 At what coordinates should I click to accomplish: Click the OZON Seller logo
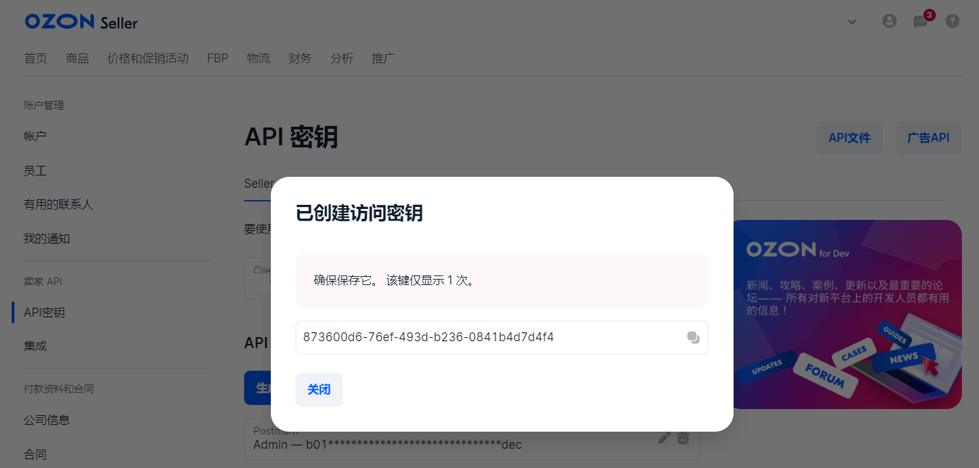point(80,21)
